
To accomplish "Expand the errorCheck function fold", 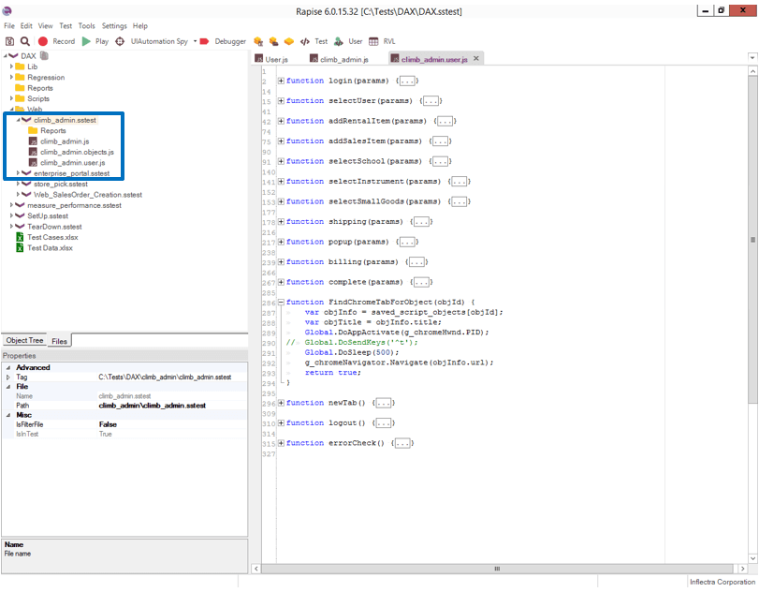I will pos(281,443).
